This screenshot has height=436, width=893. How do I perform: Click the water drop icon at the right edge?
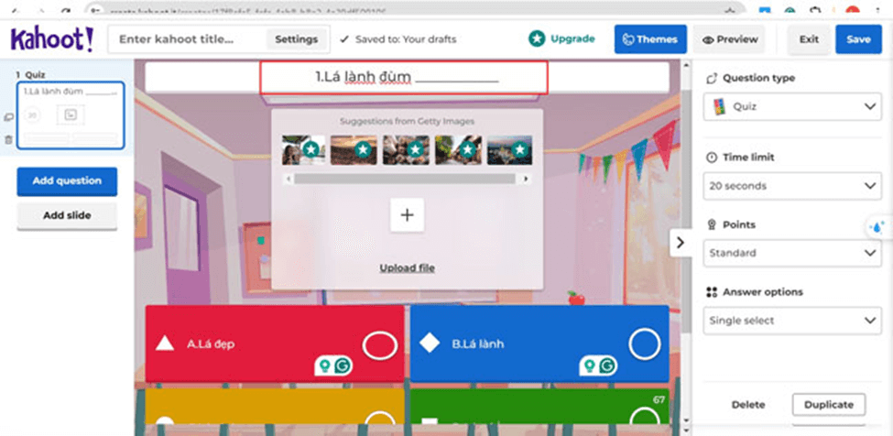coord(877,227)
